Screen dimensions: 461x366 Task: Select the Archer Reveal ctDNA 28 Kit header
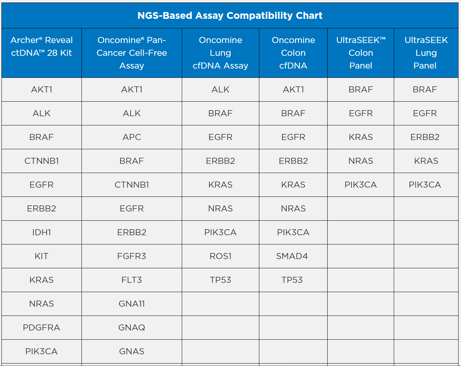coord(42,47)
